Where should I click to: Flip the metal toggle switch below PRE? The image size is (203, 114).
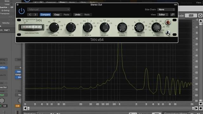click(x=168, y=33)
